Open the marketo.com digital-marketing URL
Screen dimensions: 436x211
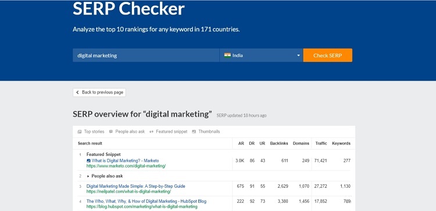point(126,166)
